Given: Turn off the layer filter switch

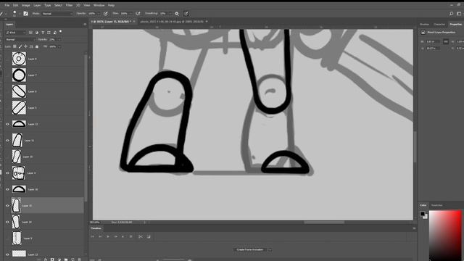Looking at the screenshot, I should (61, 31).
